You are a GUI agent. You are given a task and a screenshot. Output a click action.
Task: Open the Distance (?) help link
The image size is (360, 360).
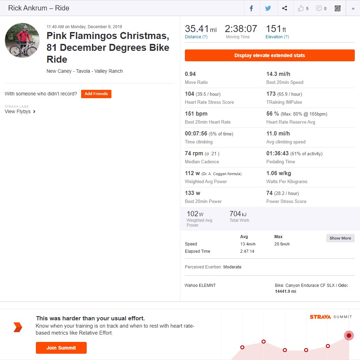[196, 37]
